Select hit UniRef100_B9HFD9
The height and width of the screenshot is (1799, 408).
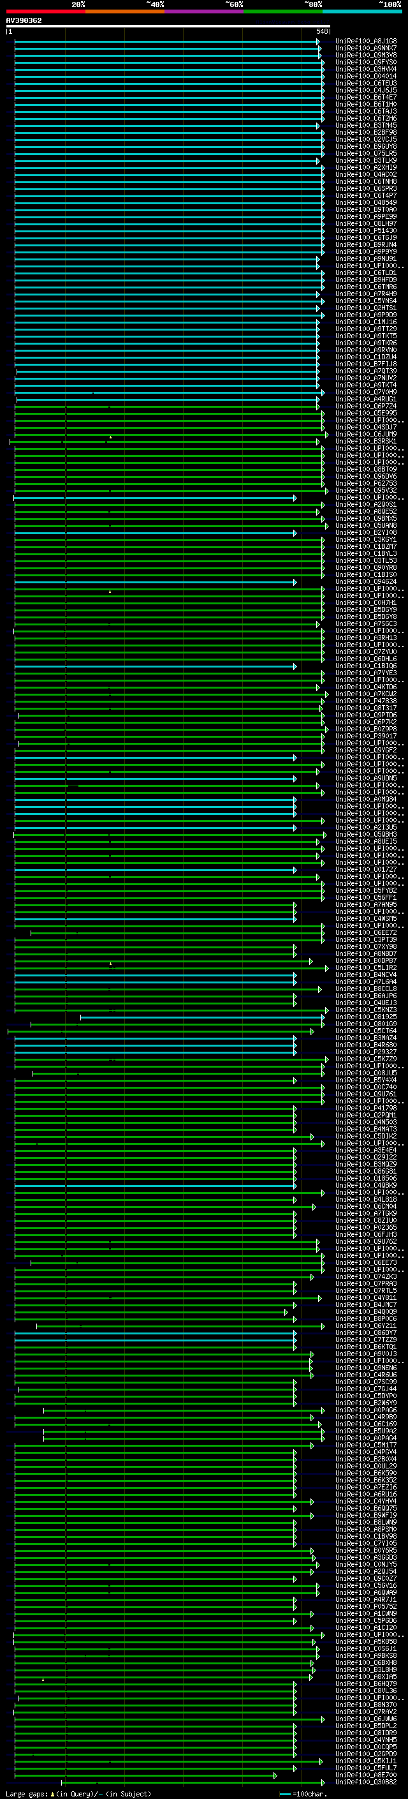pos(366,280)
